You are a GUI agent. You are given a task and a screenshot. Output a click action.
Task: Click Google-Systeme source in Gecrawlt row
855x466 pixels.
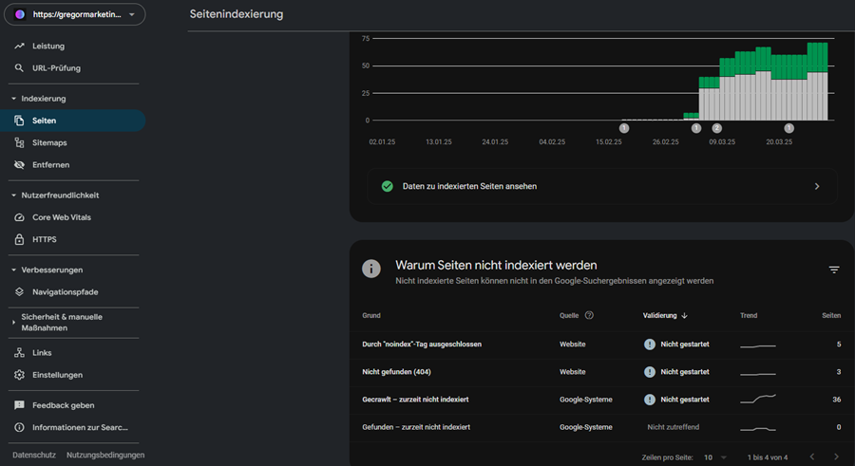[585, 400]
